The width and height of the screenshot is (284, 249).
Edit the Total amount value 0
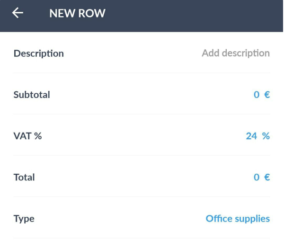click(x=257, y=177)
